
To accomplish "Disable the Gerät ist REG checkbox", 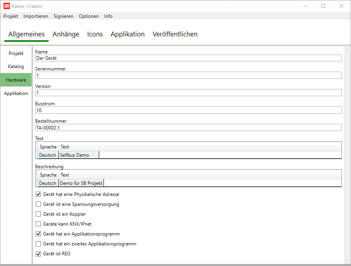I will click(38, 254).
